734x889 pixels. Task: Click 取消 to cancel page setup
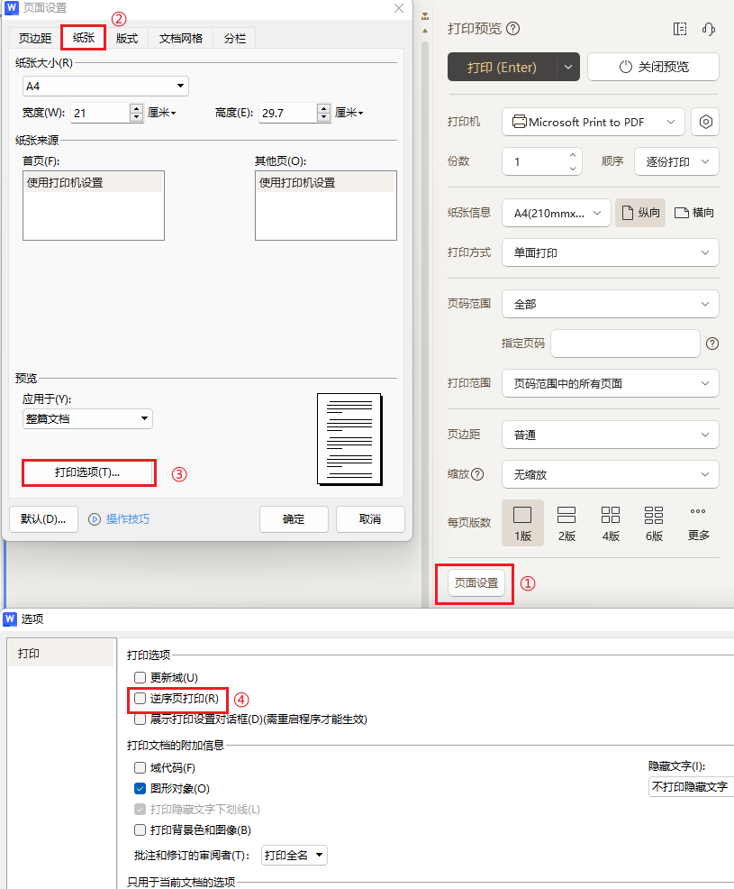point(370,518)
